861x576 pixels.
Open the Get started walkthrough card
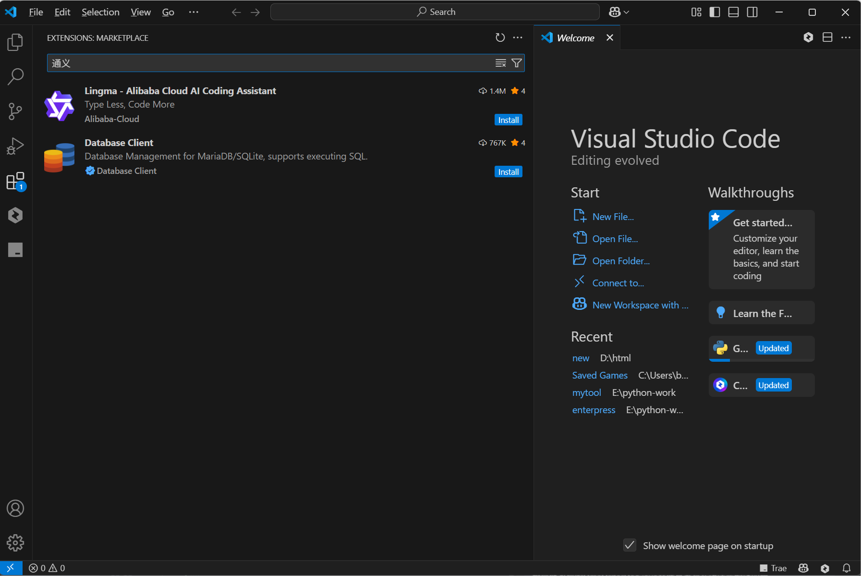[x=762, y=249]
